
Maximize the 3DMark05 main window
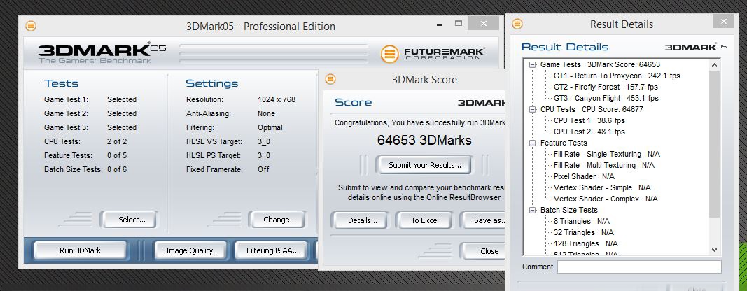(x=459, y=23)
